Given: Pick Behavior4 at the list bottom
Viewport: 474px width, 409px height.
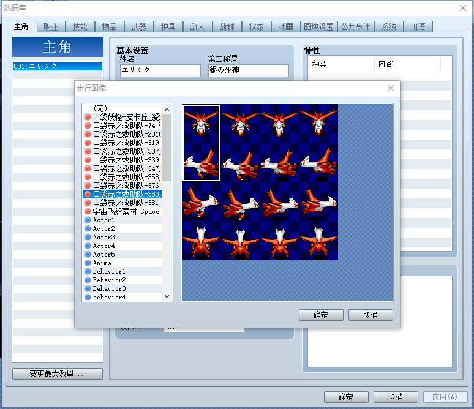Looking at the screenshot, I should [x=122, y=297].
